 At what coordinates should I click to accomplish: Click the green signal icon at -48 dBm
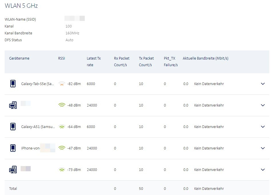click(62, 105)
